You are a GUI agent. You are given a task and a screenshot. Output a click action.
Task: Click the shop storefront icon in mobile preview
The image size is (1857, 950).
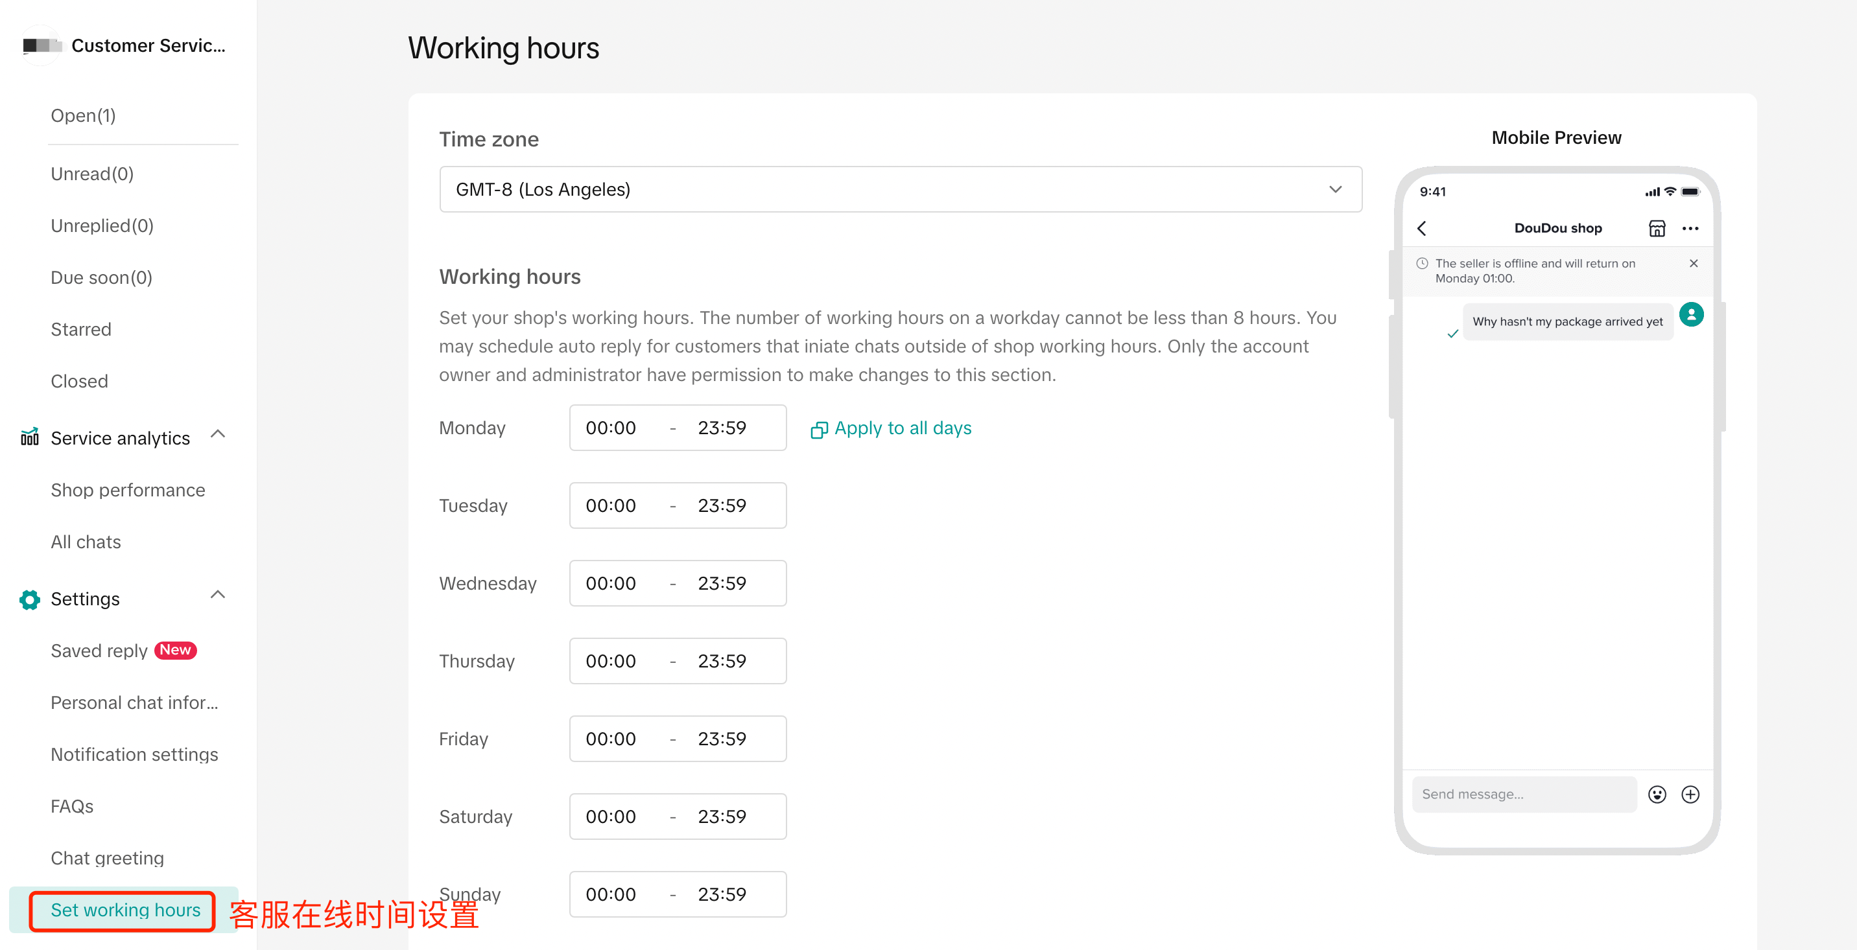[x=1657, y=228]
